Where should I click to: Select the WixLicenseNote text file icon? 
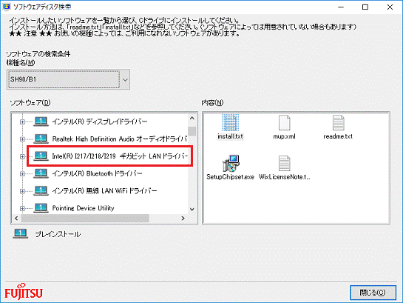pyautogui.click(x=284, y=163)
